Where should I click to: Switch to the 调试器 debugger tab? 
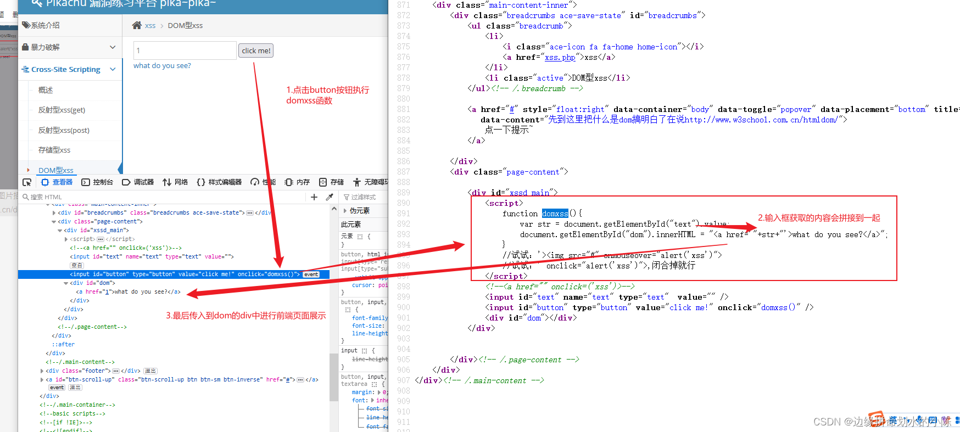pos(138,182)
